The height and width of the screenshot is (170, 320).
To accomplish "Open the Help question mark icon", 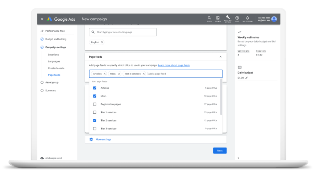I will [x=237, y=18].
